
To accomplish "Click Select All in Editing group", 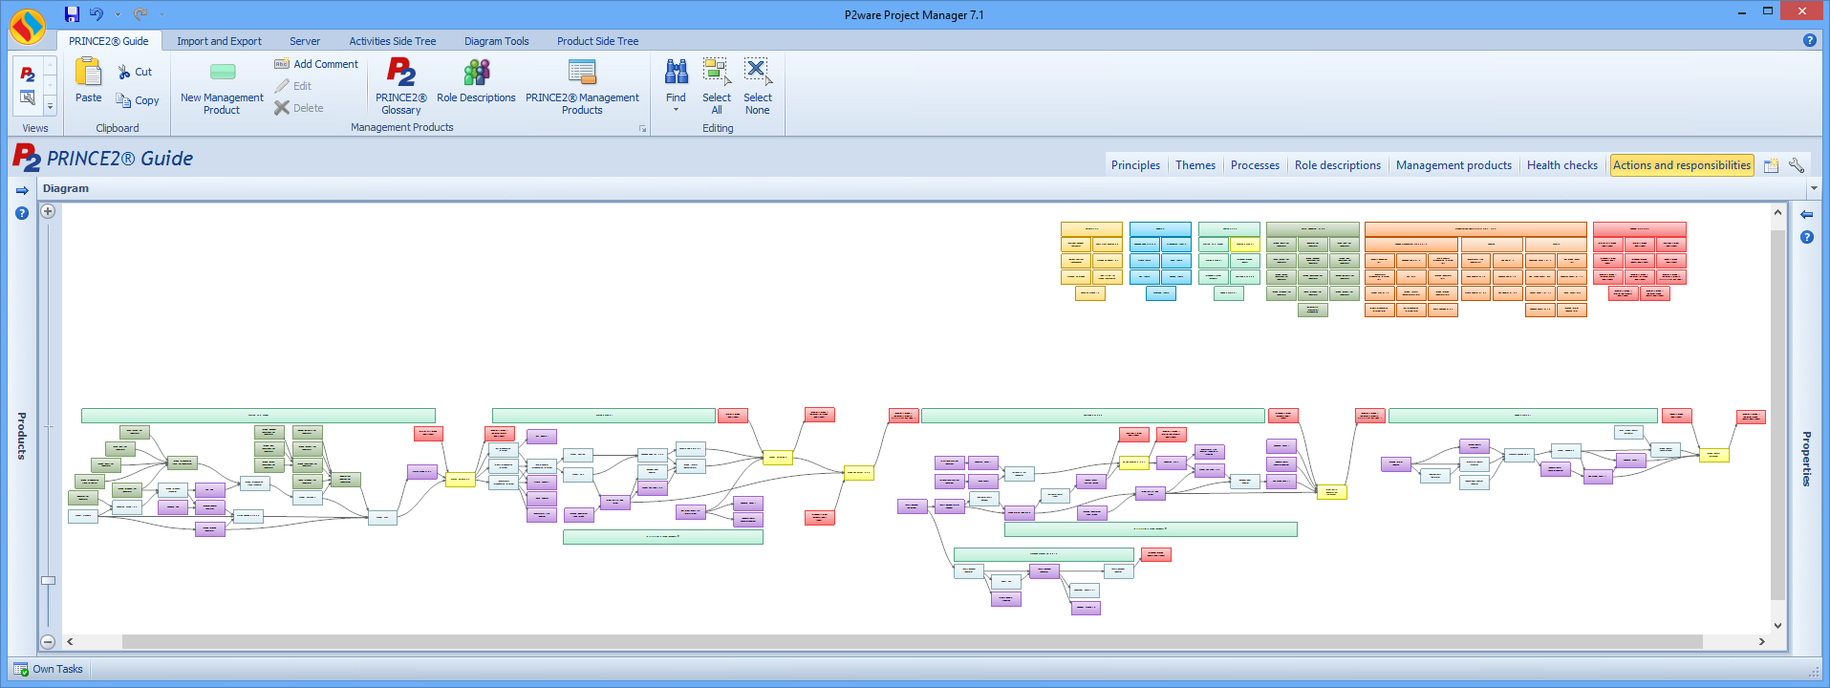I will pyautogui.click(x=717, y=86).
